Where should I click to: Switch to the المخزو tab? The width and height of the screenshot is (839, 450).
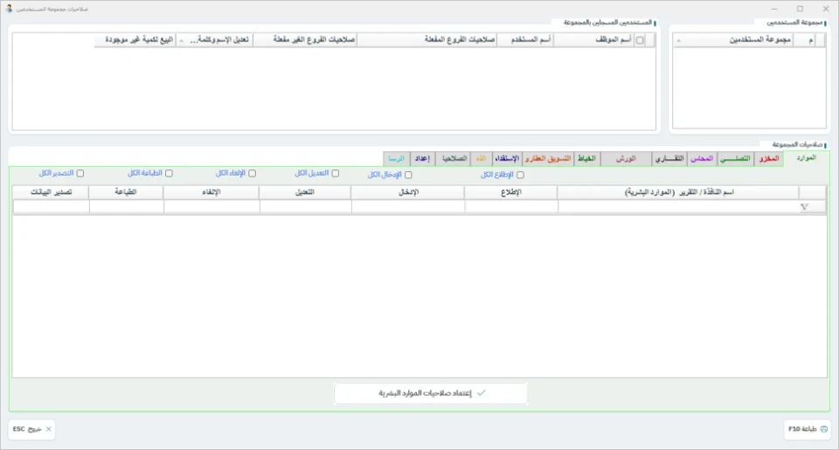(769, 159)
